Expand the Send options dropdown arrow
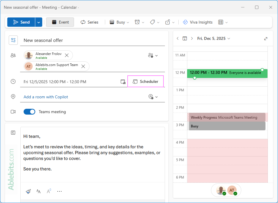The width and height of the screenshot is (278, 203). tap(39, 22)
